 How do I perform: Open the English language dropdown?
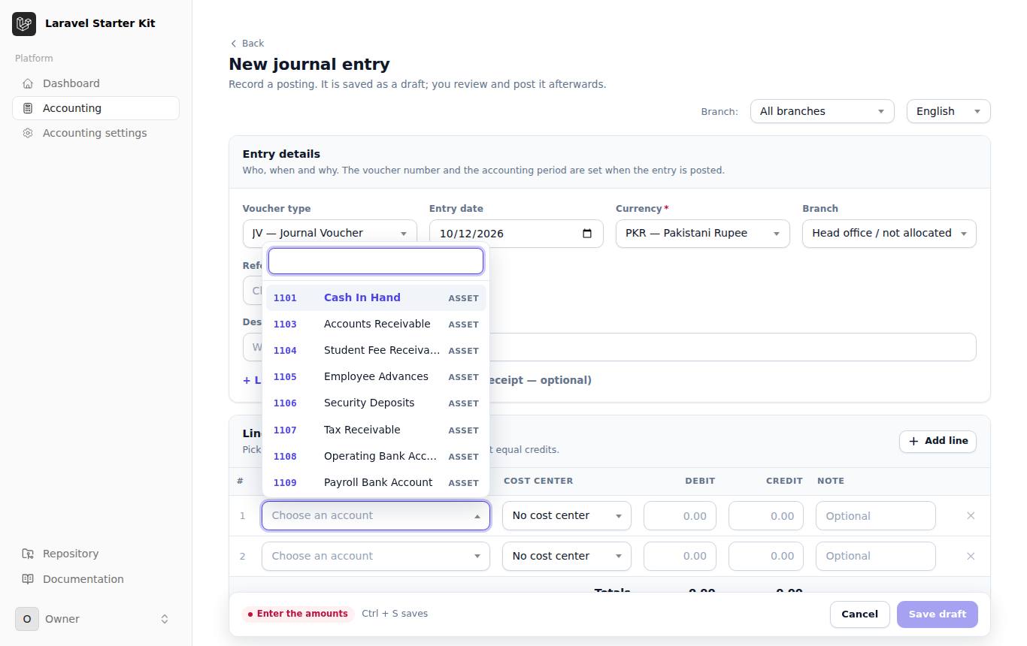(949, 111)
